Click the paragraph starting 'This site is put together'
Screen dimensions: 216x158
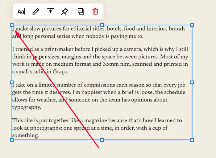(97, 128)
